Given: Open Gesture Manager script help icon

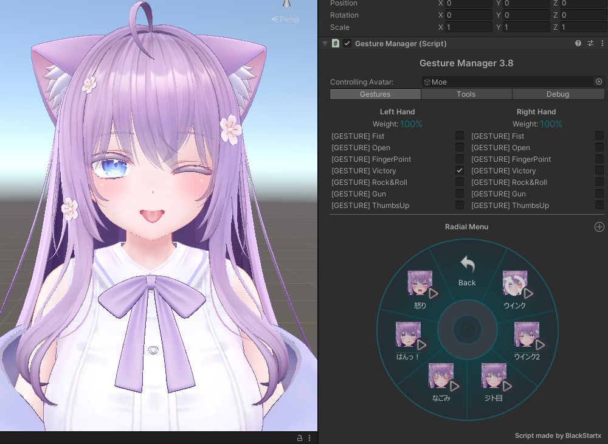Looking at the screenshot, I should pos(578,44).
